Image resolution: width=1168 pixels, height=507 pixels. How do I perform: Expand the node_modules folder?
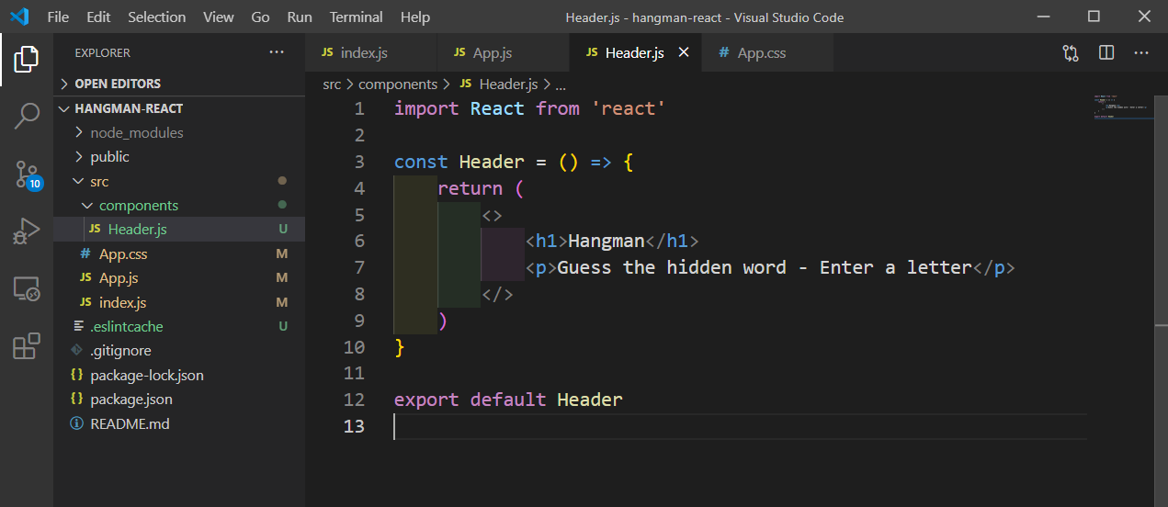point(179,132)
